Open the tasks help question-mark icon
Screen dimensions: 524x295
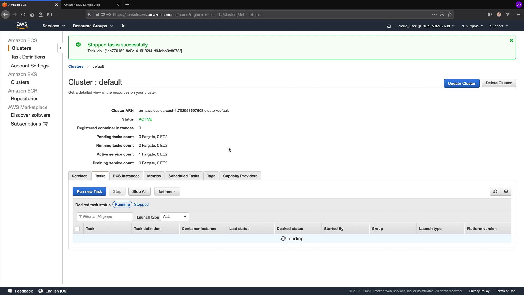click(506, 191)
